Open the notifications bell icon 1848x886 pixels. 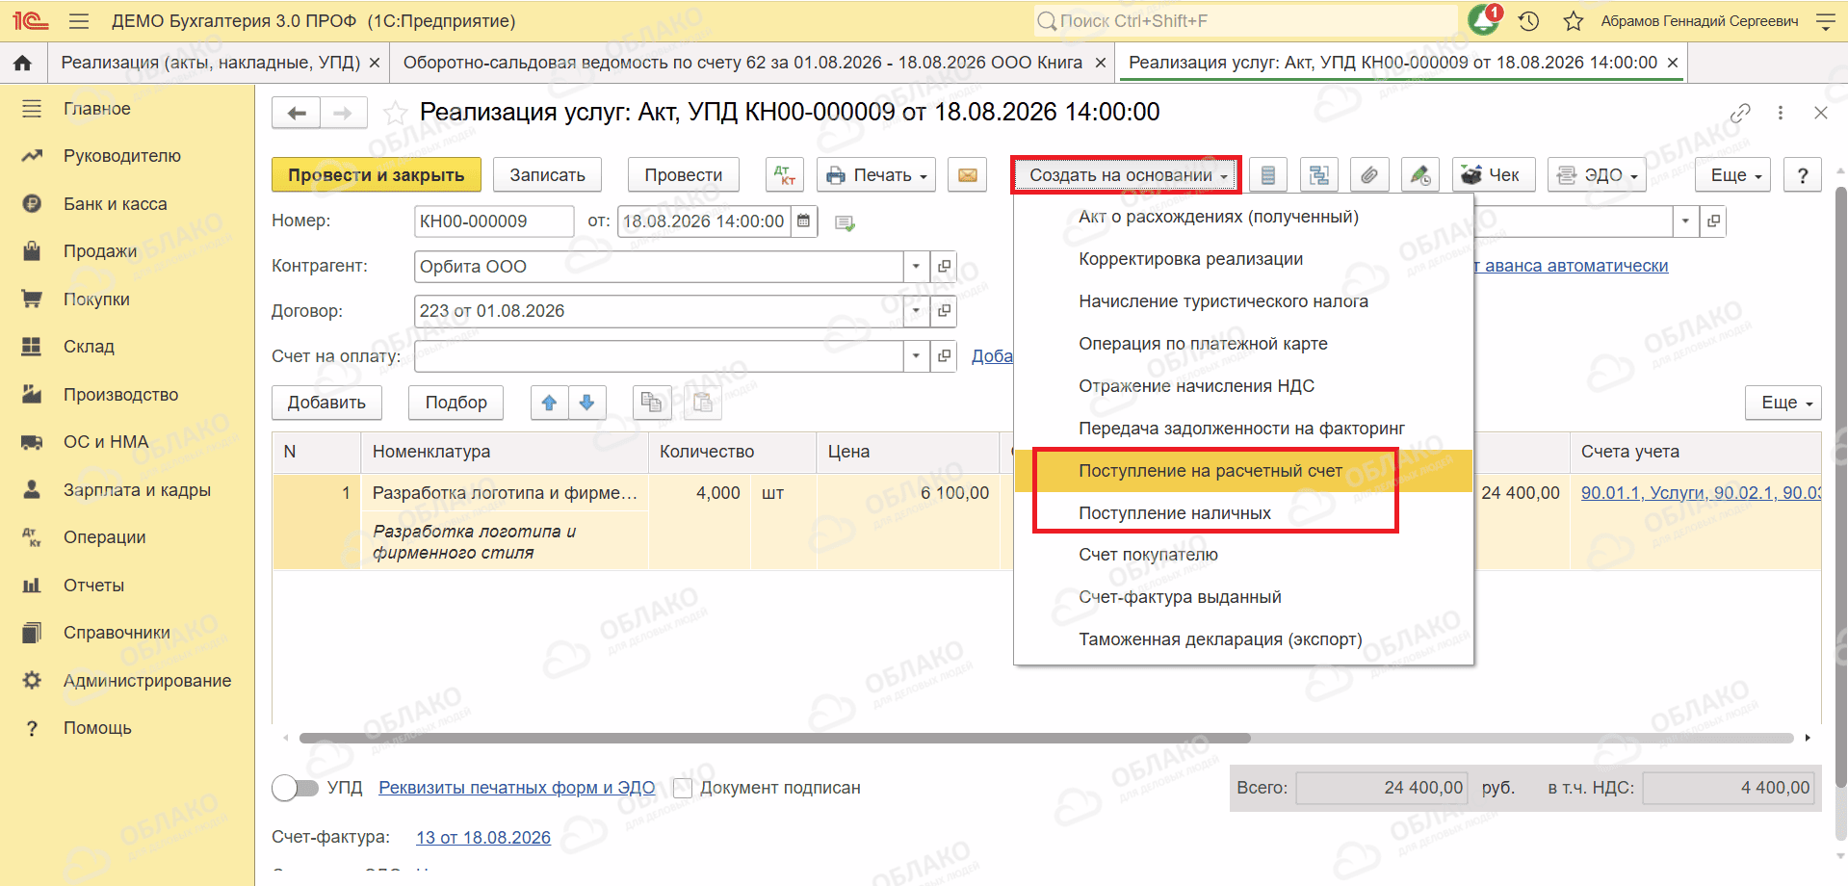pyautogui.click(x=1483, y=20)
